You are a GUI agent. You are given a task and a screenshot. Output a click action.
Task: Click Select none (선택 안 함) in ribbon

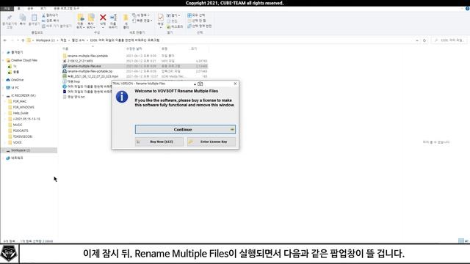(x=197, y=21)
